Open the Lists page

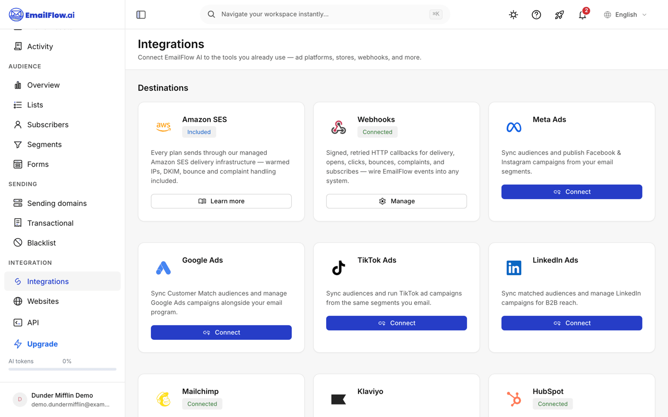(x=62, y=105)
